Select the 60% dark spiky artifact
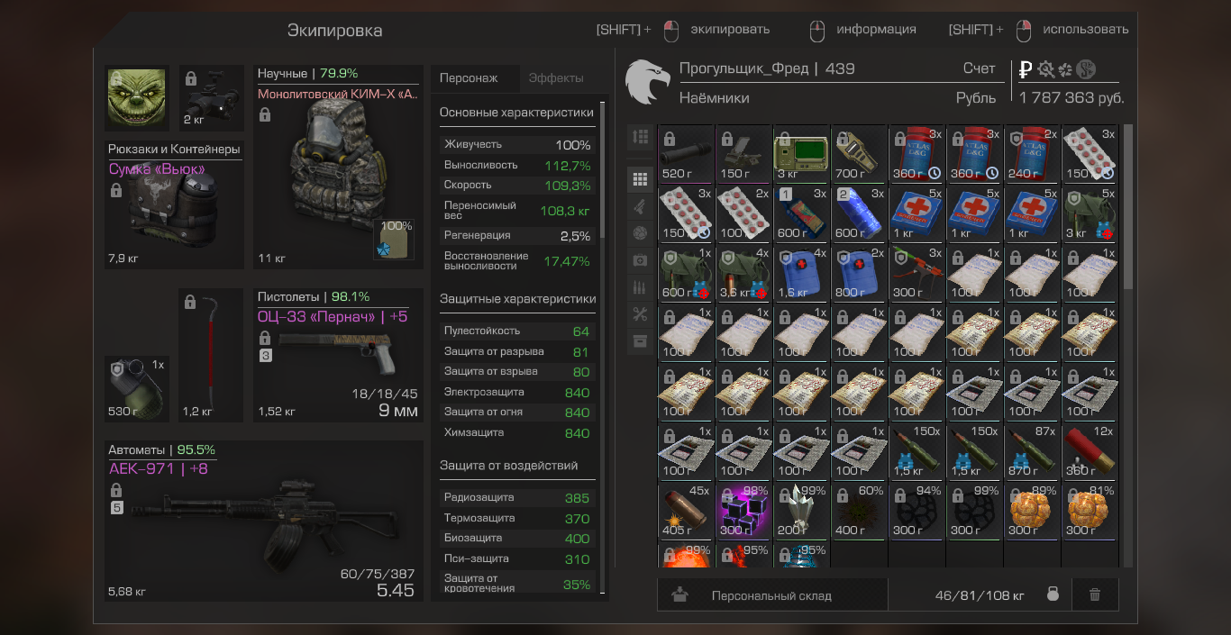Screen dimensions: 1231x635 coord(859,510)
